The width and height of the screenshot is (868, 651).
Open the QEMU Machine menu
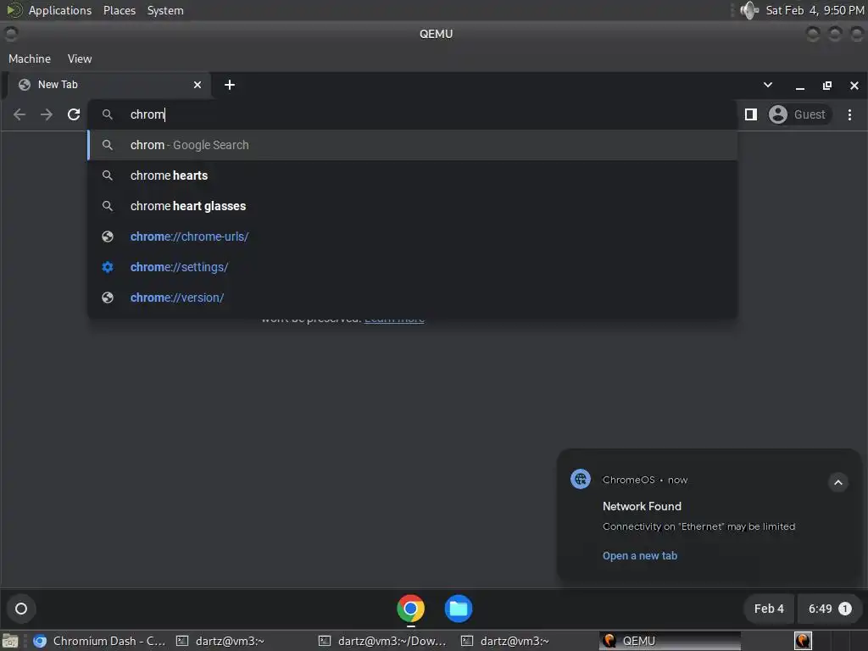(30, 58)
